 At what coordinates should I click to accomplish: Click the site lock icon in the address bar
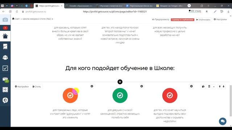(x=23, y=12)
